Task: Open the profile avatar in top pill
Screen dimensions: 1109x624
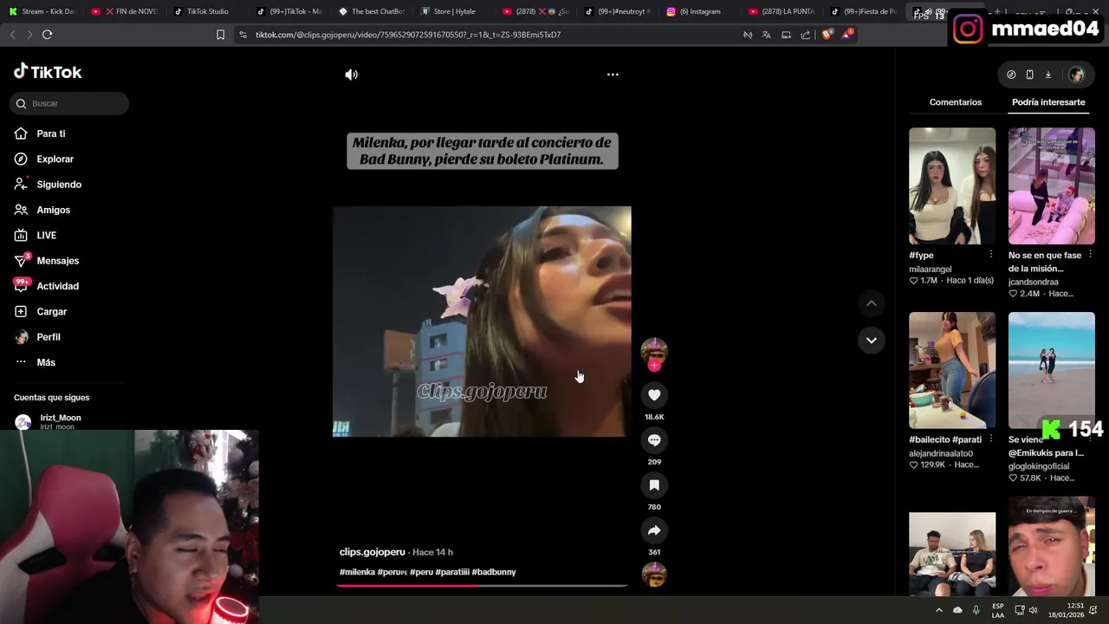Action: 1076,75
